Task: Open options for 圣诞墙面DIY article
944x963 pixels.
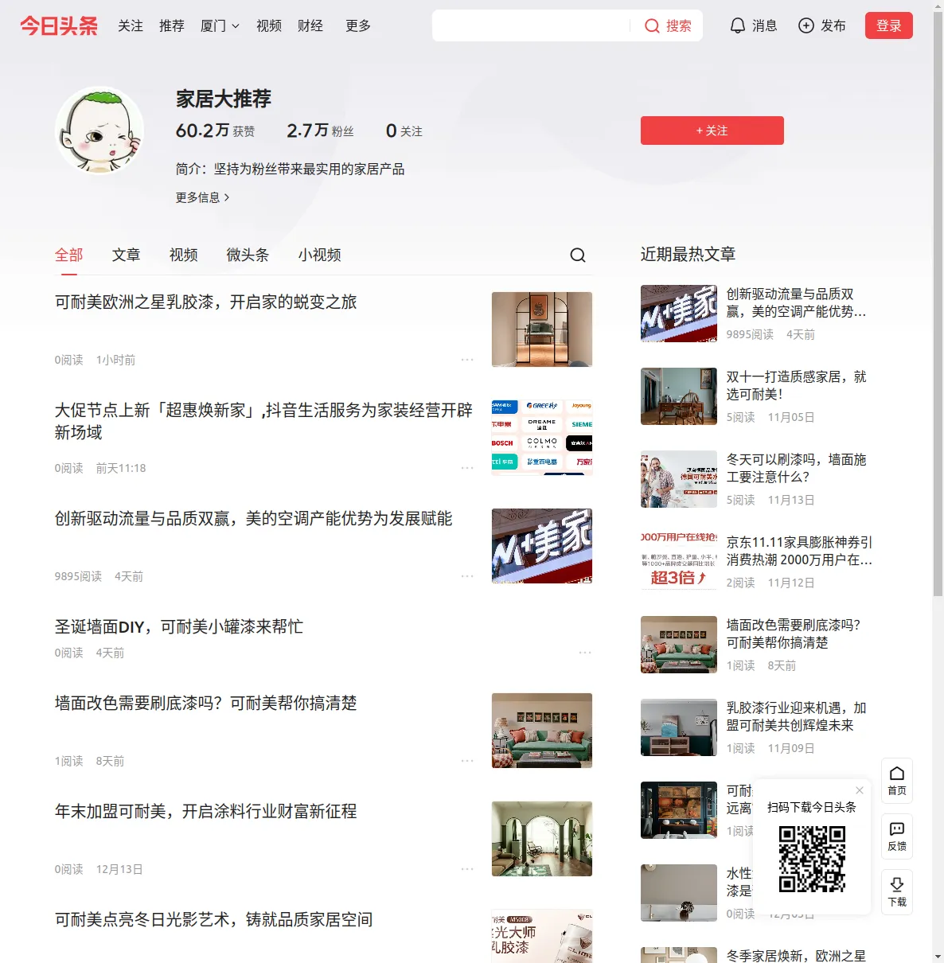Action: tap(585, 653)
